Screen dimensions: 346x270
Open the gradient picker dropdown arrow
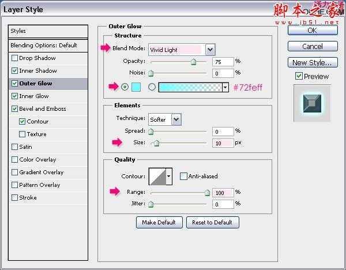point(225,87)
